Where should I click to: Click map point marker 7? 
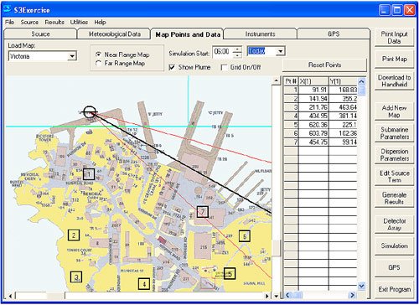[203, 212]
